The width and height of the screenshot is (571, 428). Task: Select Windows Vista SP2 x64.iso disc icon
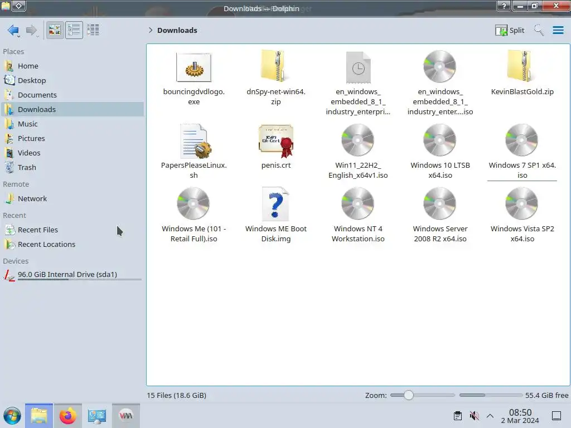click(x=522, y=203)
